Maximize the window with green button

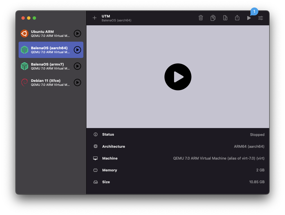[34, 18]
